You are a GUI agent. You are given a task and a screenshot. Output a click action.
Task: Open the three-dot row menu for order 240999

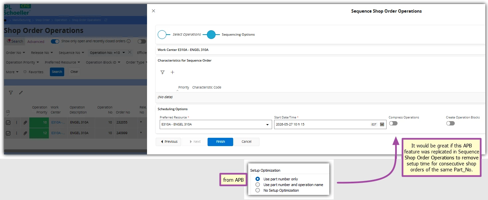[x=16, y=133]
